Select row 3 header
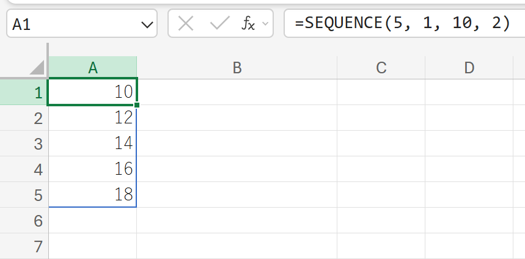The height and width of the screenshot is (259, 525). (x=24, y=144)
